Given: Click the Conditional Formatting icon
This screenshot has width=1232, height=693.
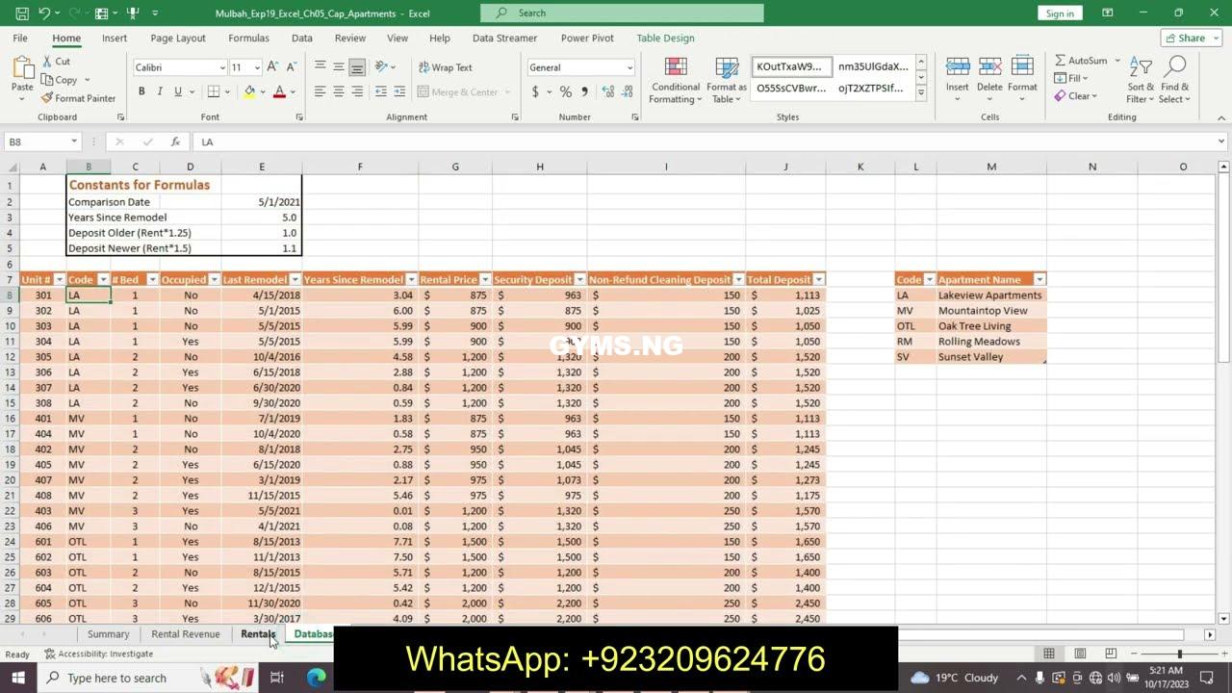Looking at the screenshot, I should (676, 67).
